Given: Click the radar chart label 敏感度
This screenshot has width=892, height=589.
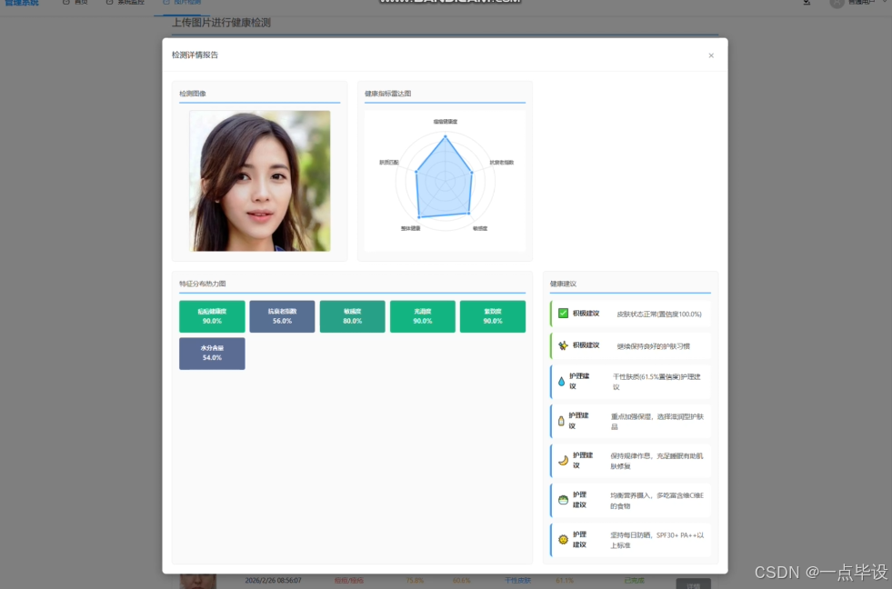Looking at the screenshot, I should 480,228.
